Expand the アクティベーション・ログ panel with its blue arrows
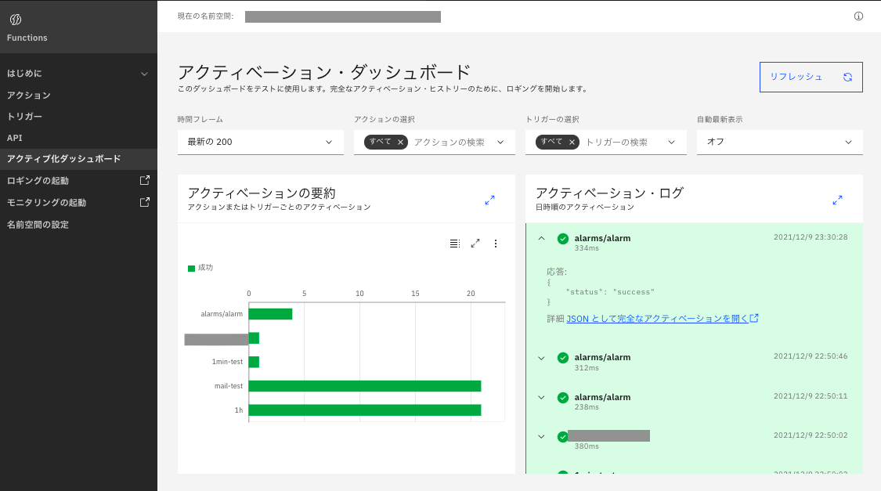The height and width of the screenshot is (491, 881). point(837,200)
